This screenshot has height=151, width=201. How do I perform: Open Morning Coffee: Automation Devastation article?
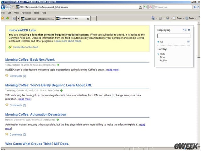(35, 115)
